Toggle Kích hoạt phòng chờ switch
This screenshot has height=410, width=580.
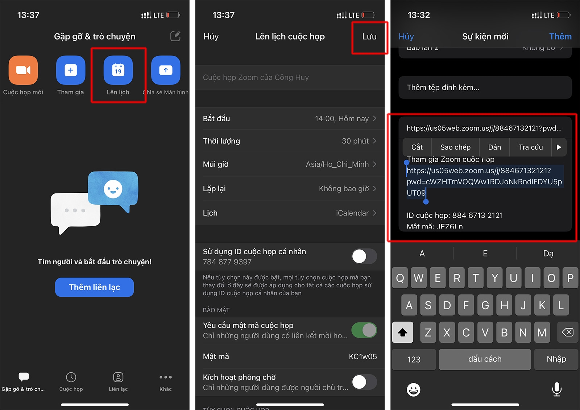pyautogui.click(x=364, y=382)
